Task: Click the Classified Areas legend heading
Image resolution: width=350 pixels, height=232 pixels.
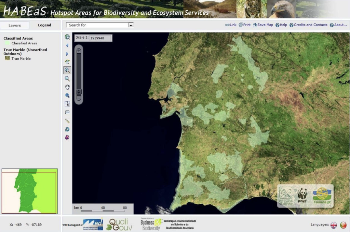Action: [x=18, y=38]
